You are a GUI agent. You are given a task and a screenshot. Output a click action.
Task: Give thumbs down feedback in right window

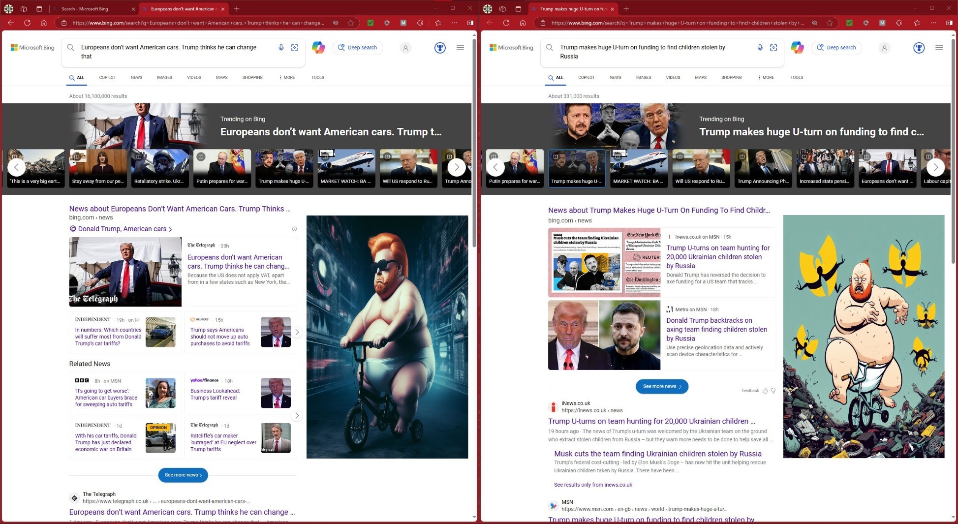coord(773,391)
